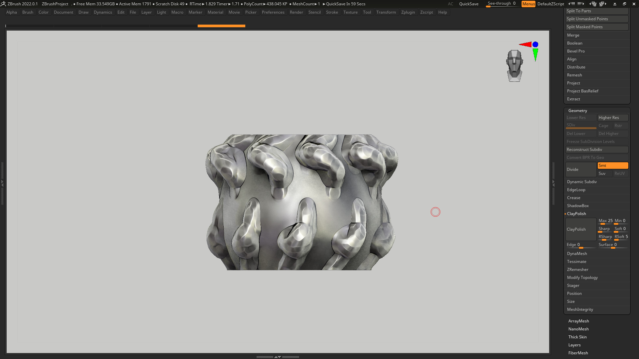Viewport: 639px width, 359px height.
Task: Open the Material menu
Action: click(x=215, y=12)
